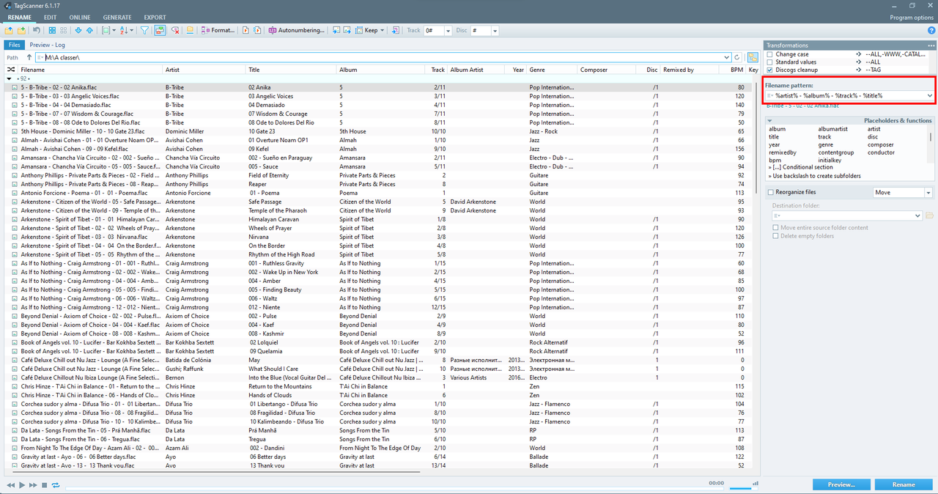Move selected files down with blue arrow
The height and width of the screenshot is (494, 938).
pyautogui.click(x=78, y=31)
